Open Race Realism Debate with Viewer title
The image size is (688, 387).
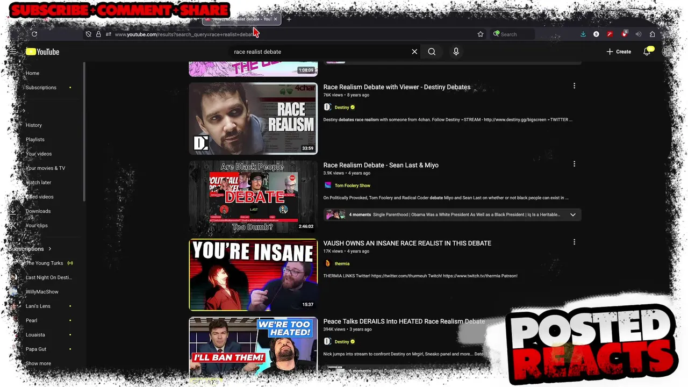pyautogui.click(x=397, y=87)
